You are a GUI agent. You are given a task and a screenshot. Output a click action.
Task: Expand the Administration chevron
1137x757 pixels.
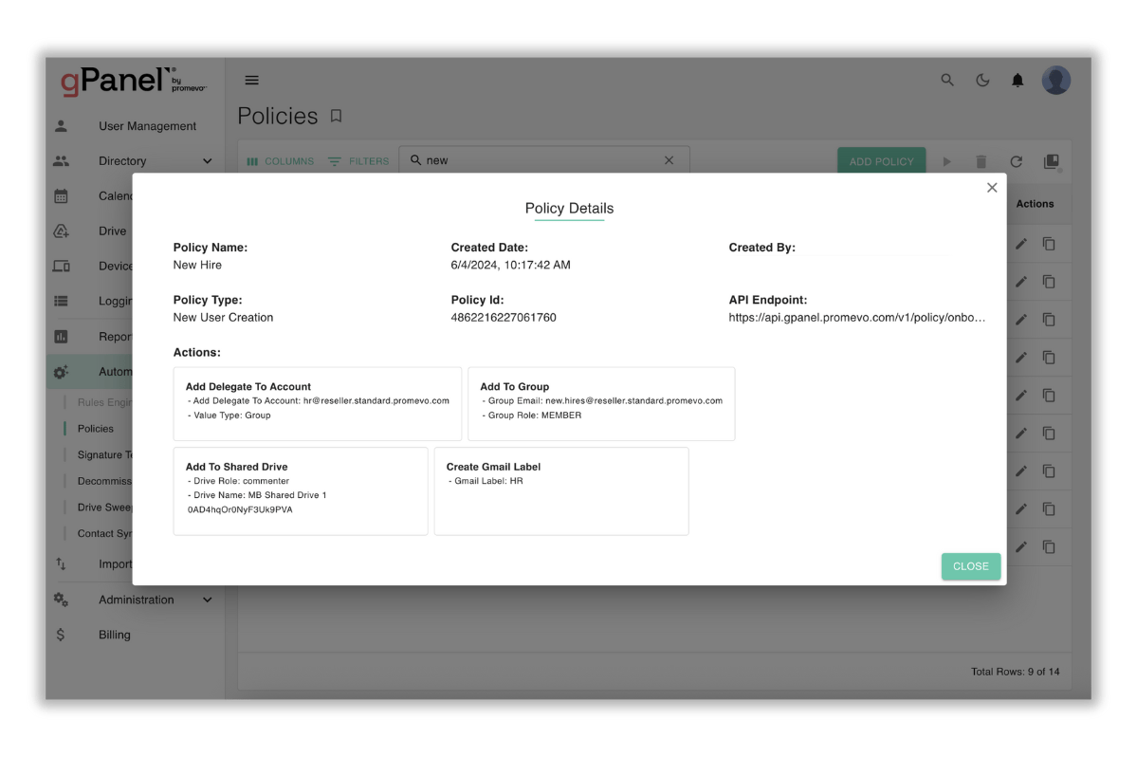click(208, 600)
